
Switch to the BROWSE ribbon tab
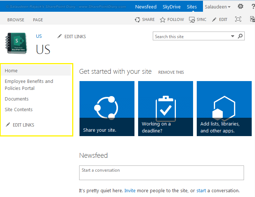click(16, 20)
